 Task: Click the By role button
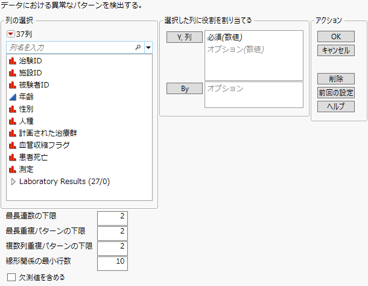[x=185, y=89]
